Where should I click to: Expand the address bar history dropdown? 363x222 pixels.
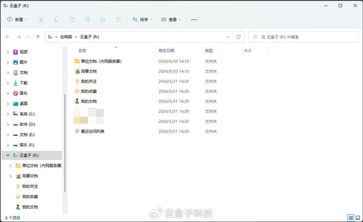coord(228,37)
